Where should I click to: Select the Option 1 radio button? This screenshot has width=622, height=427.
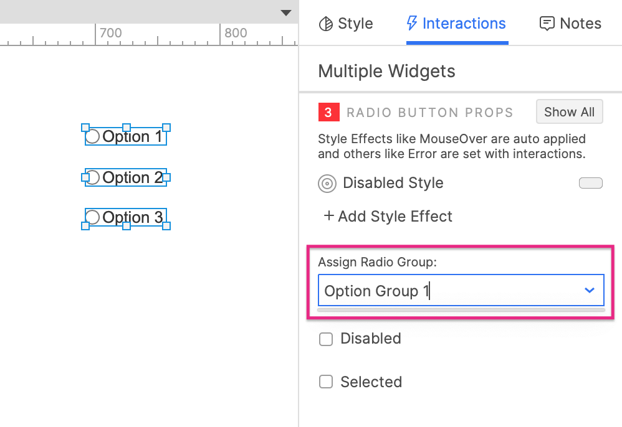pyautogui.click(x=93, y=135)
